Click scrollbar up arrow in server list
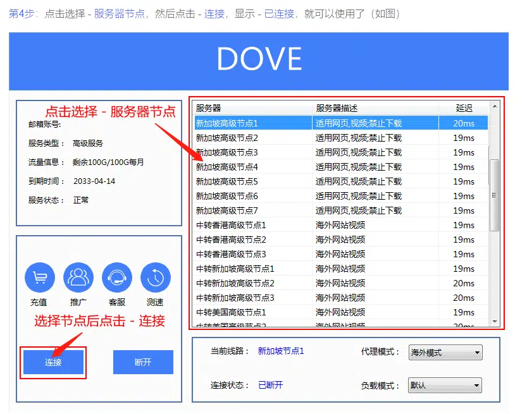The image size is (527, 414). click(x=495, y=107)
